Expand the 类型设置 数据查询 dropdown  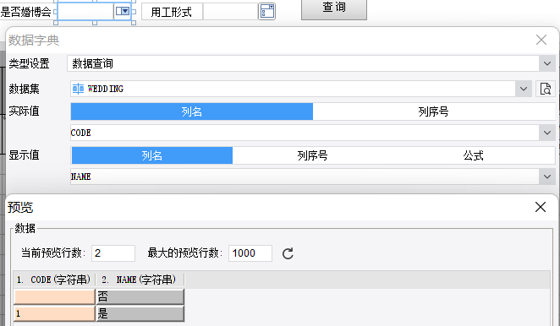pos(547,64)
